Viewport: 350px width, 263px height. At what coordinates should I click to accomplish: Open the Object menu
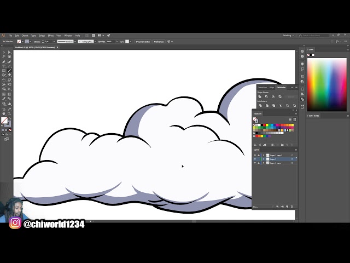point(25,36)
